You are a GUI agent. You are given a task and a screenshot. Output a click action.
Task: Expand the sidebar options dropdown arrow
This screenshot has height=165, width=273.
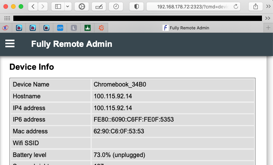pyautogui.click(x=68, y=6)
